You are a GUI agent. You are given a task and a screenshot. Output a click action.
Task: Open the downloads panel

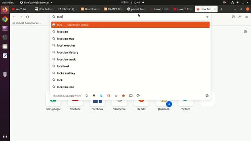coord(240,16)
